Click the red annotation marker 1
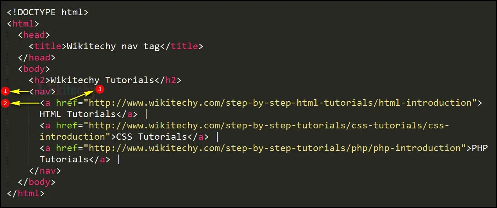Viewport: 497px width, 208px height. [5, 91]
